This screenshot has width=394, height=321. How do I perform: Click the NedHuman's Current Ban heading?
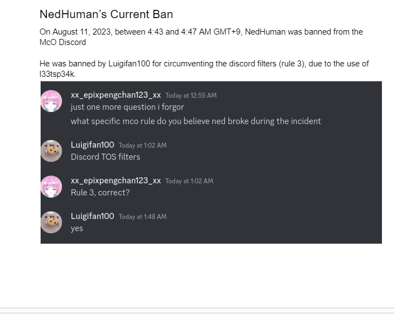pyautogui.click(x=106, y=14)
